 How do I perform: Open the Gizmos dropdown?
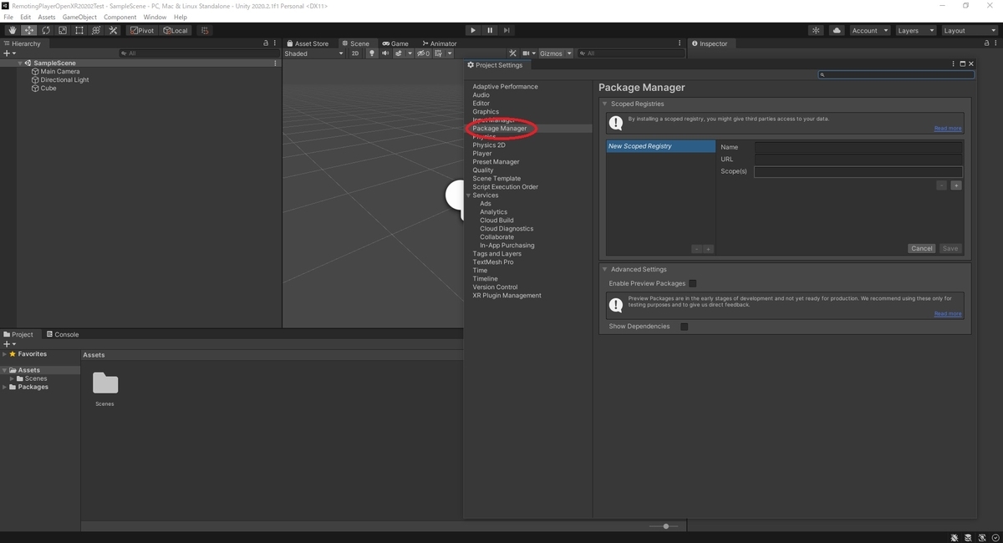(x=556, y=53)
